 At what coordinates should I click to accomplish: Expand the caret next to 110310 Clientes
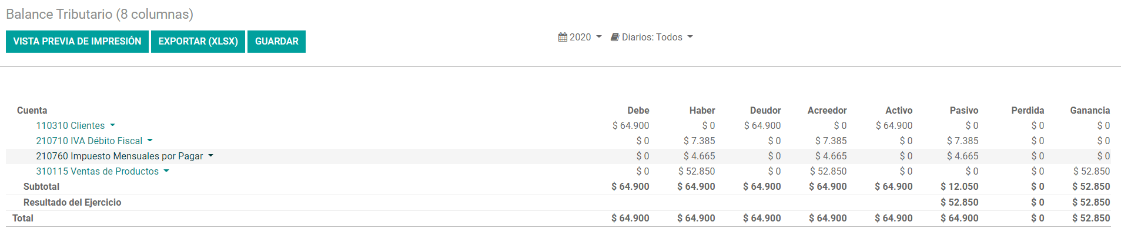[x=112, y=125]
